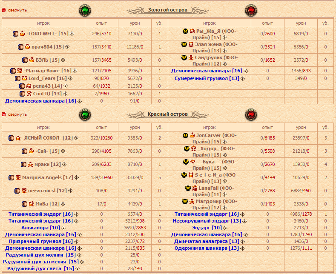Image resolution: width=336 pixels, height=274 pixels.
Task: Open info icon next to врач804 [15]
Action: click(67, 47)
